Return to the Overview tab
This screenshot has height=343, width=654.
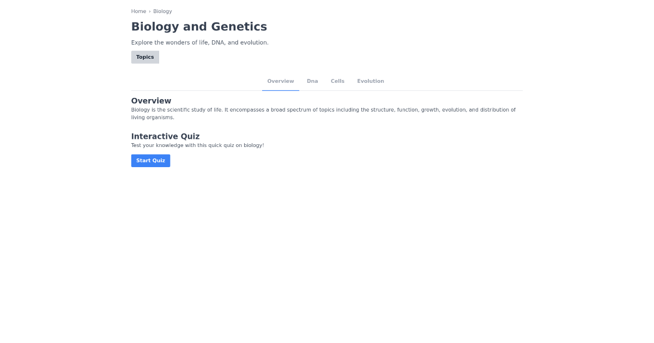[280, 81]
